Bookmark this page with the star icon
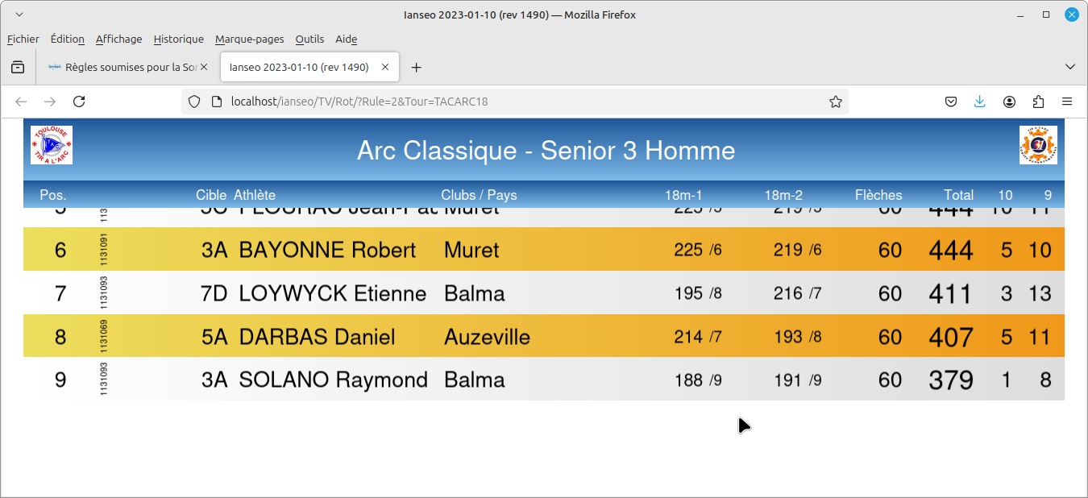 click(x=836, y=102)
